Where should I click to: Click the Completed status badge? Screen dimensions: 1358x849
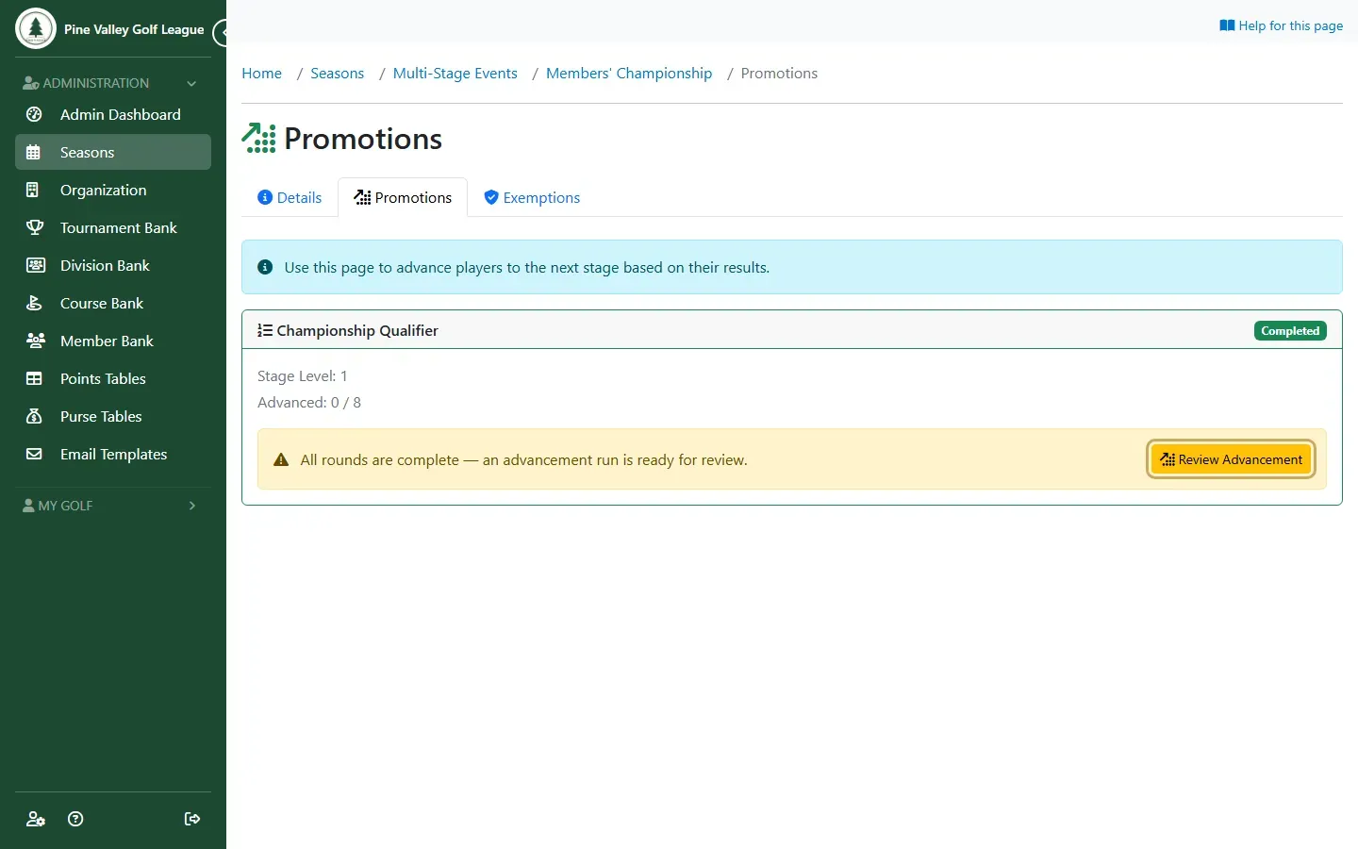click(x=1290, y=331)
